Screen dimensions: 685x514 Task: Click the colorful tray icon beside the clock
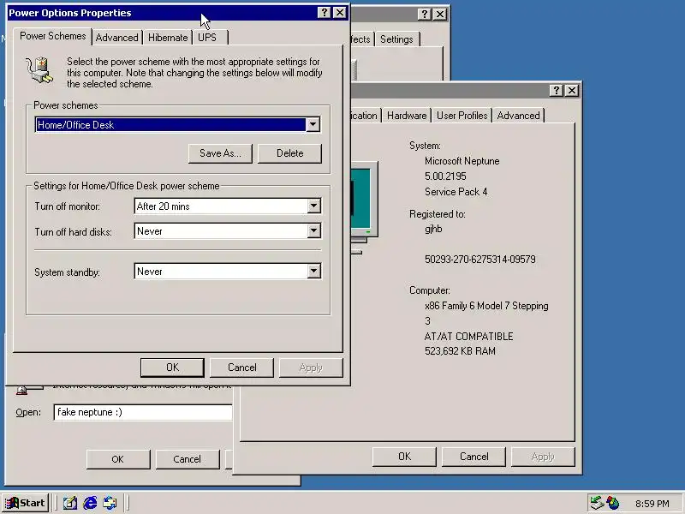[x=612, y=503]
